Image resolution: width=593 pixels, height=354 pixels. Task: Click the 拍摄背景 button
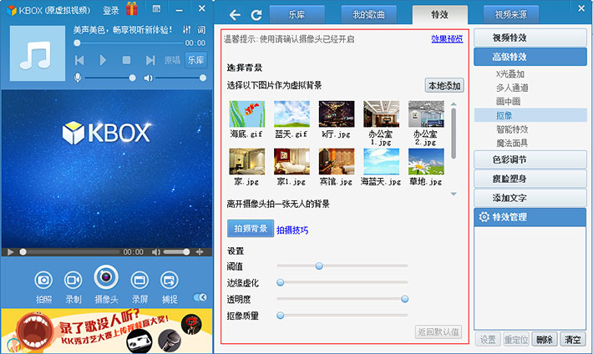point(251,229)
